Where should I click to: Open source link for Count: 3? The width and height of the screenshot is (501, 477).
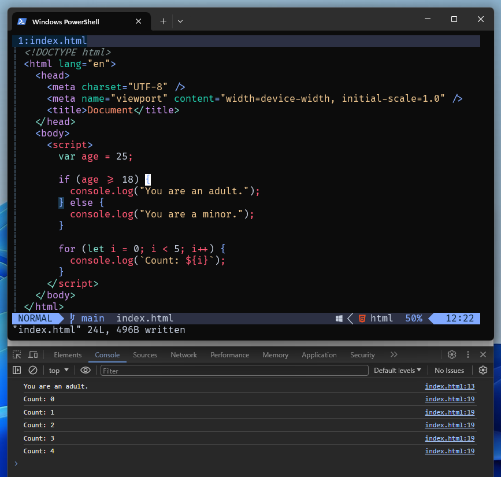[x=450, y=438]
